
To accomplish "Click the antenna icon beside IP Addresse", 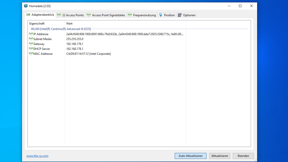I will 31,34.
